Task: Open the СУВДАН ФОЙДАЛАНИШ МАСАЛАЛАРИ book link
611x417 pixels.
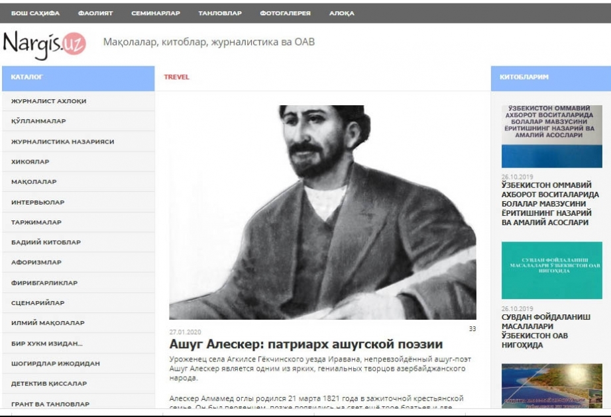Action: coord(546,331)
